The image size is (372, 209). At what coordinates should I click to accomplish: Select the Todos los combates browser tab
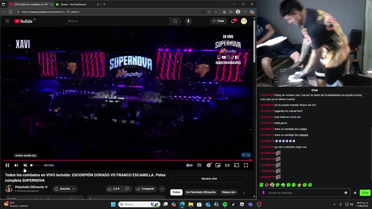[31, 4]
